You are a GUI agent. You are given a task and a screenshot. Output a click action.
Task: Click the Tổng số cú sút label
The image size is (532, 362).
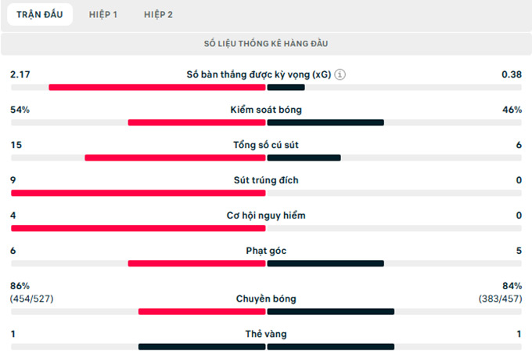(x=266, y=145)
